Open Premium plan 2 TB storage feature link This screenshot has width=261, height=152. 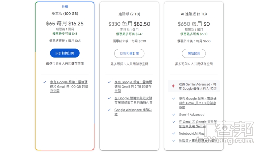click(133, 86)
